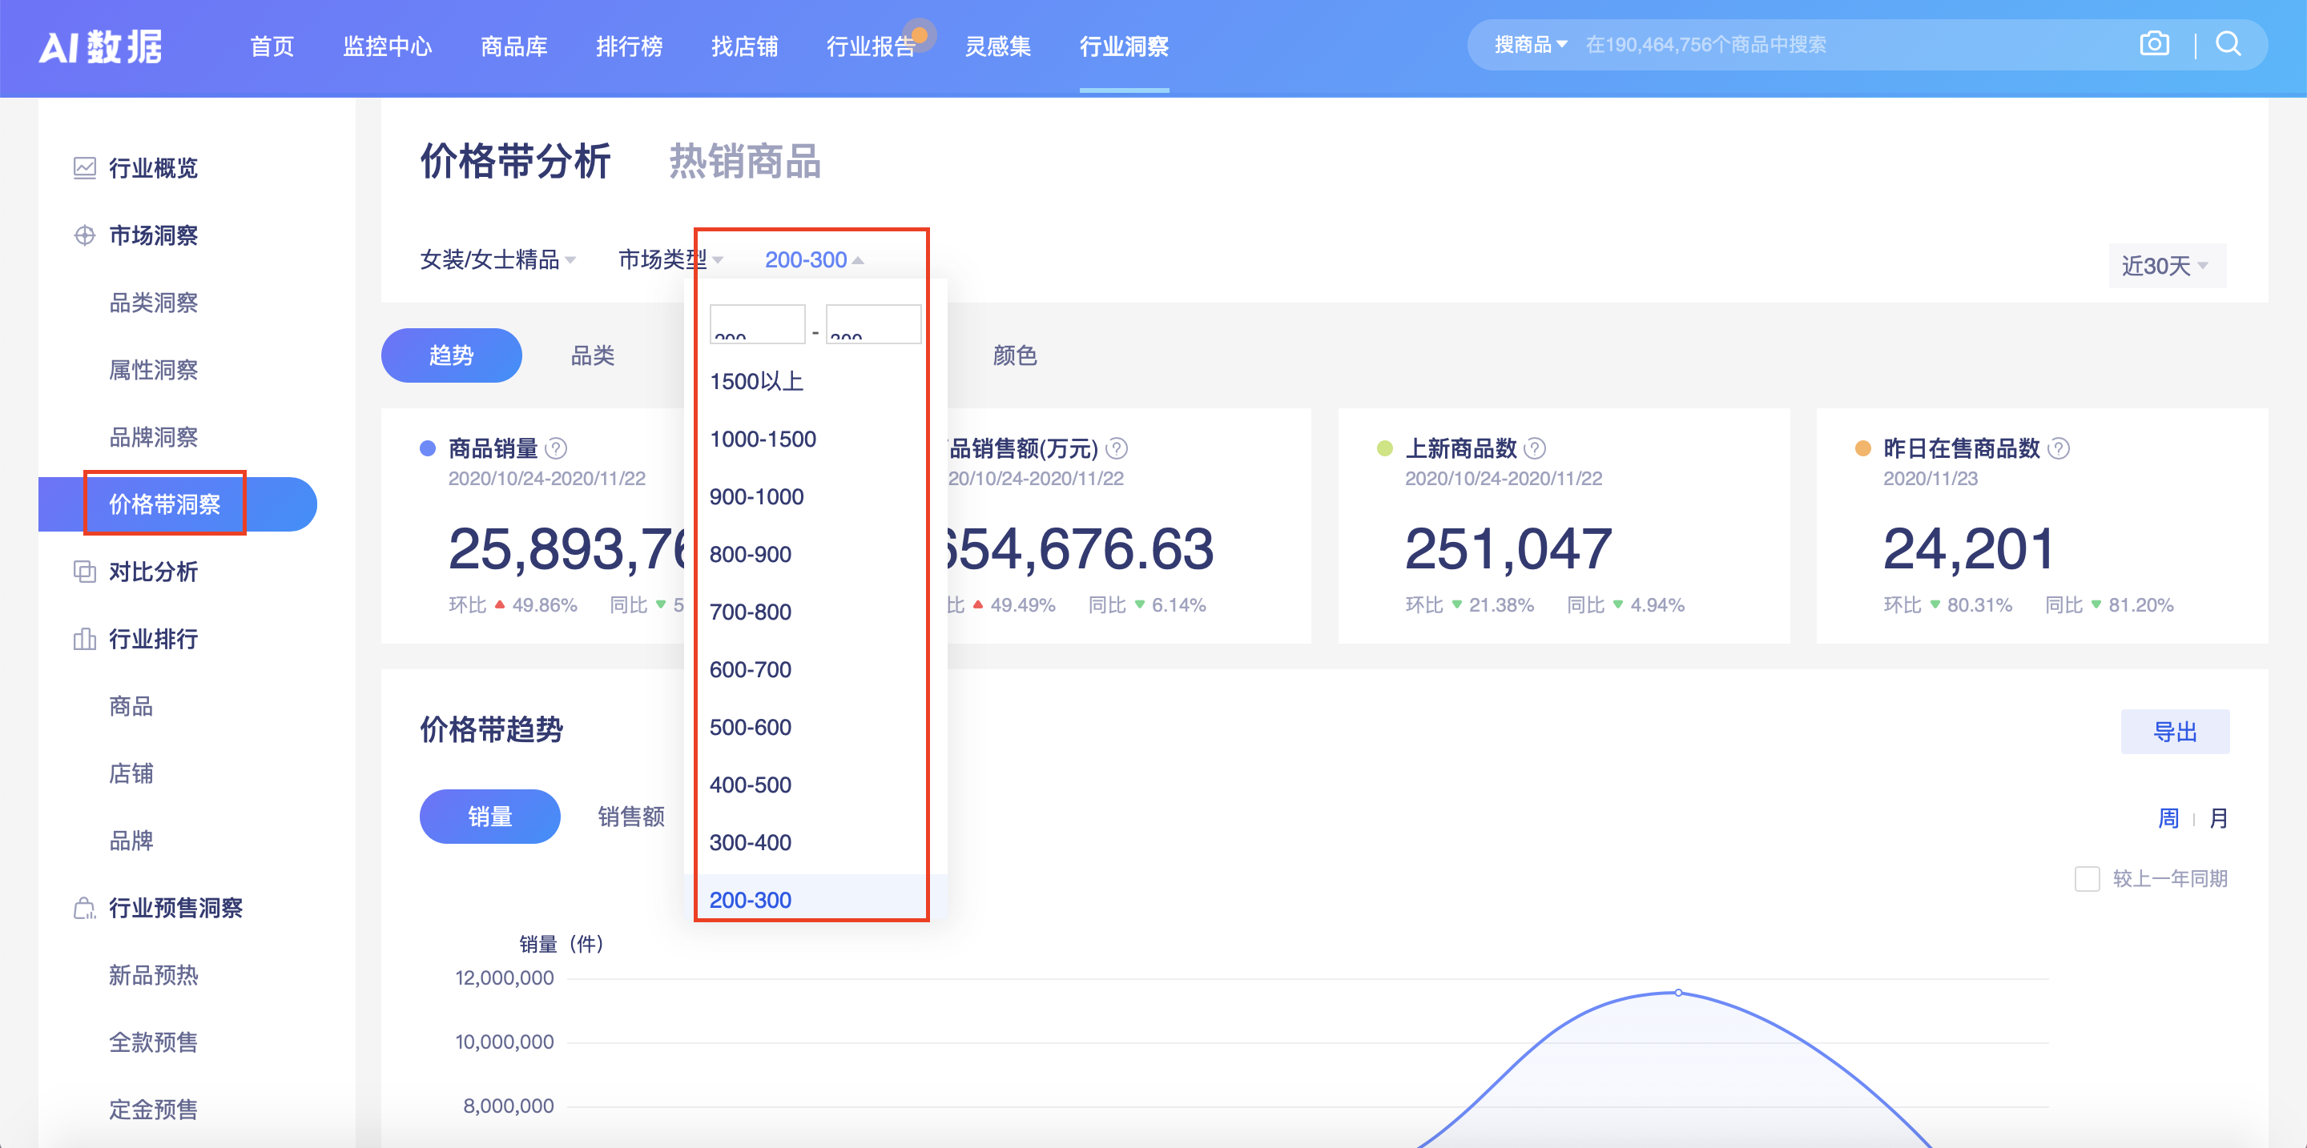Click the 行业预售洞察 bag icon

tap(83, 907)
